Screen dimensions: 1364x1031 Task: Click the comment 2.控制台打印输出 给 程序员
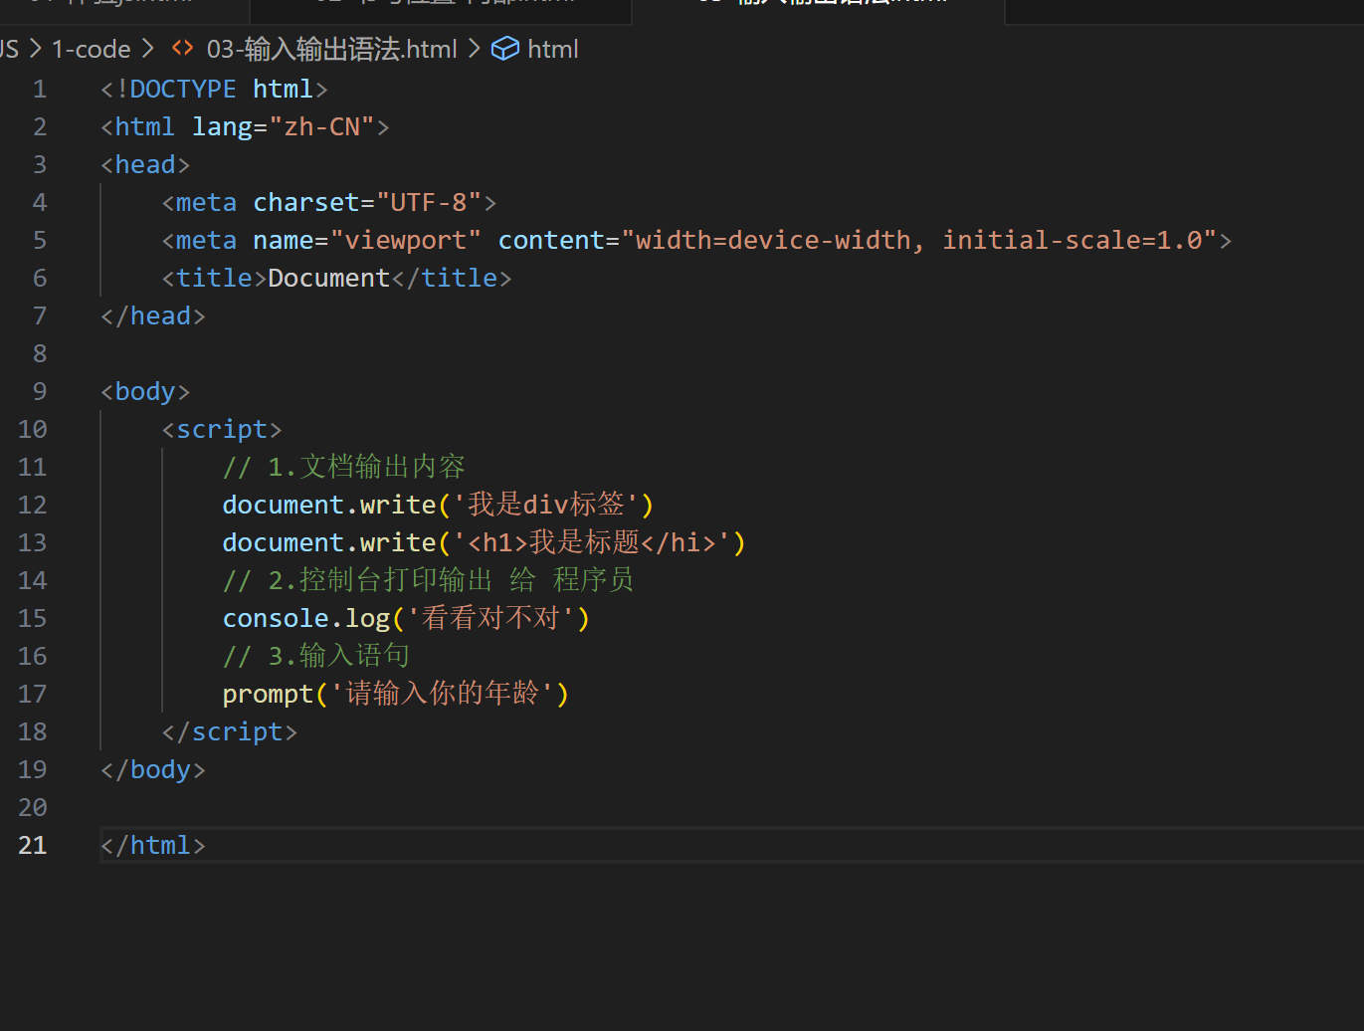pos(429,580)
